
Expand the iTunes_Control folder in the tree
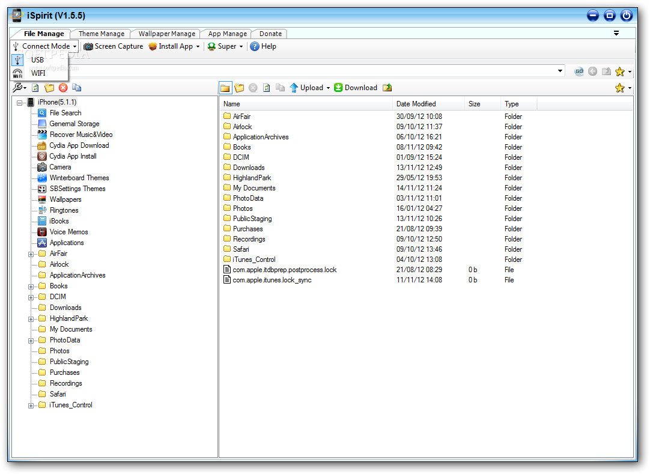(31, 406)
